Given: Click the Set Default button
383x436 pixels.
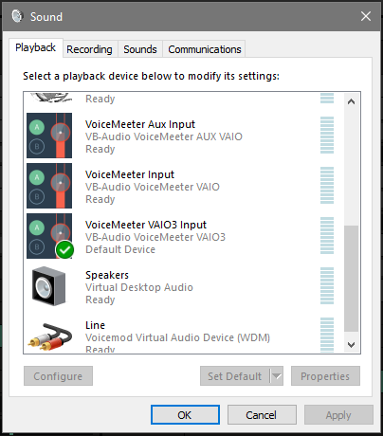Looking at the screenshot, I should 235,376.
